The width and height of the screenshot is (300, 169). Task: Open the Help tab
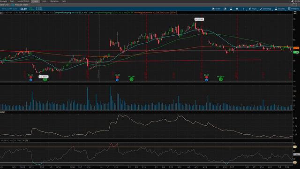pos(64,1)
